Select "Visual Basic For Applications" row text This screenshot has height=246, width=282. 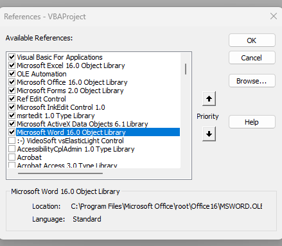pyautogui.click(x=60, y=57)
